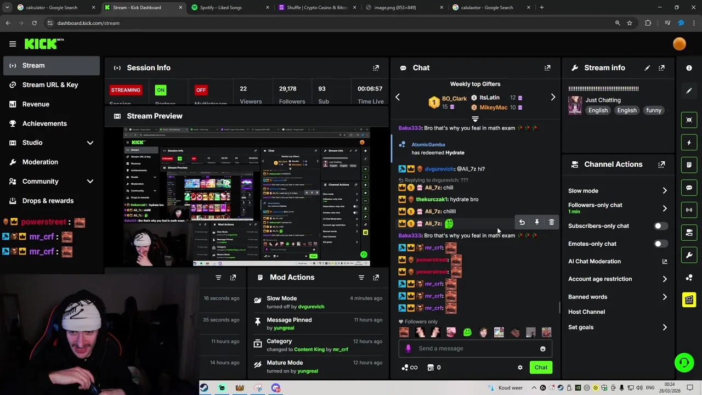Screen dimensions: 702x395
Task: Click Host Channel action
Action: 586,312
